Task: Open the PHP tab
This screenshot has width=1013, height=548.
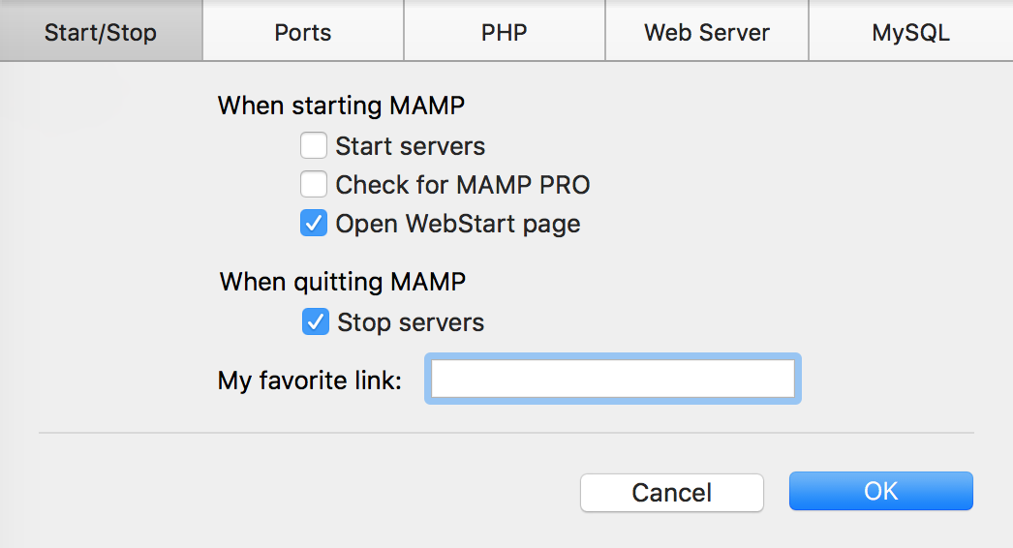Action: [x=505, y=32]
